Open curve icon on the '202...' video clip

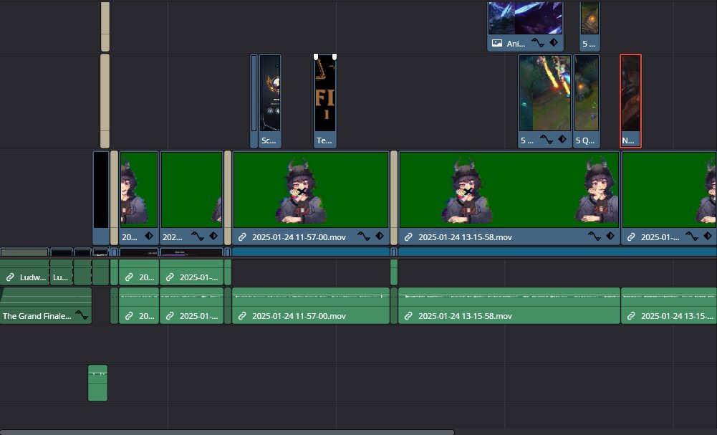(x=198, y=236)
